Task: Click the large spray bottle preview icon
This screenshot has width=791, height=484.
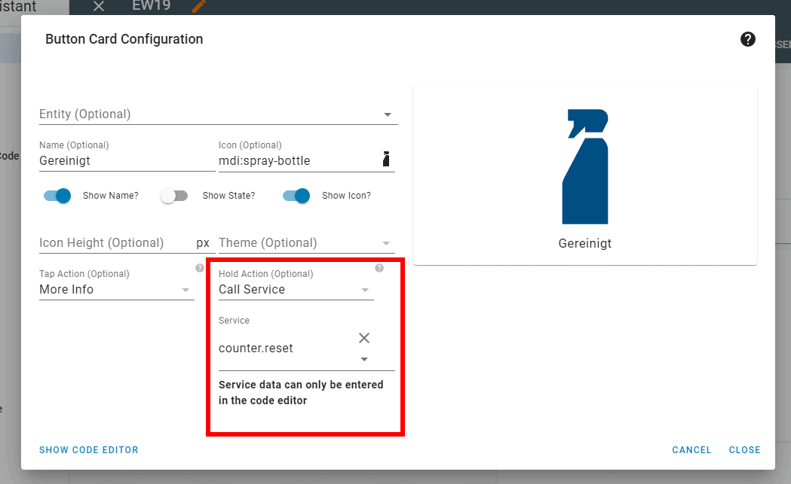Action: pos(585,167)
